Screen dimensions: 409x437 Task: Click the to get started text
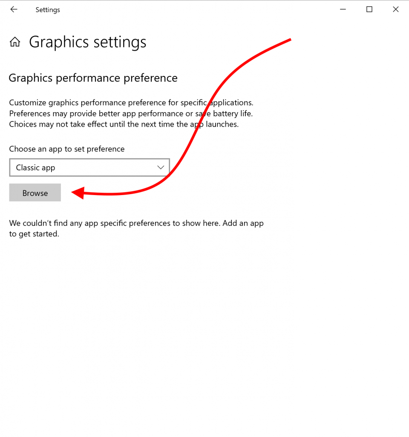34,234
